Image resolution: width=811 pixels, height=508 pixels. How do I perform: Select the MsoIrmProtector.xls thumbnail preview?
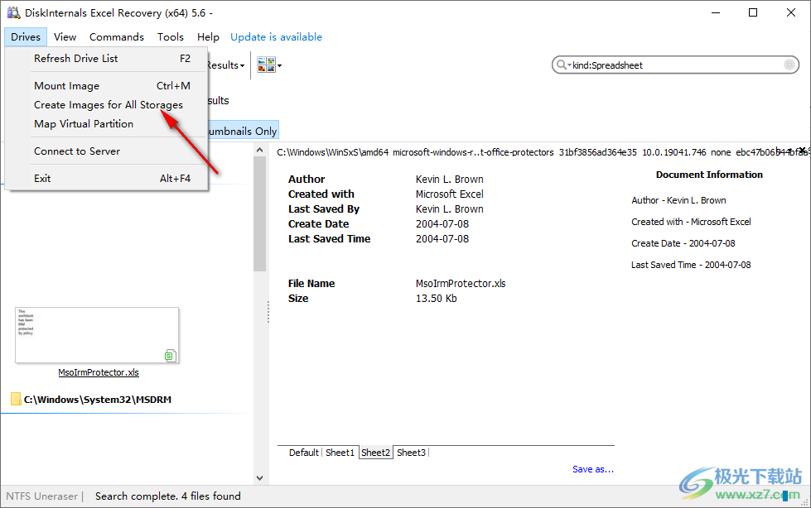click(97, 335)
